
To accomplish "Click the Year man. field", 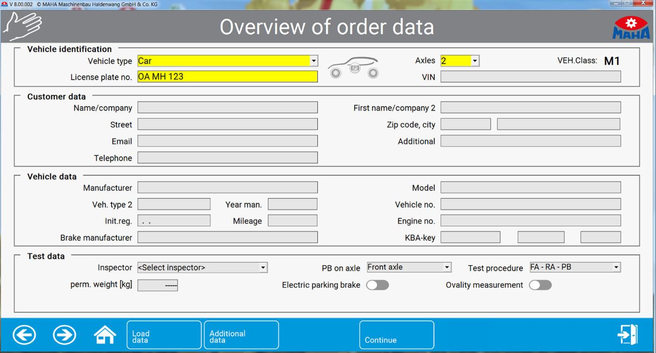I will point(293,204).
